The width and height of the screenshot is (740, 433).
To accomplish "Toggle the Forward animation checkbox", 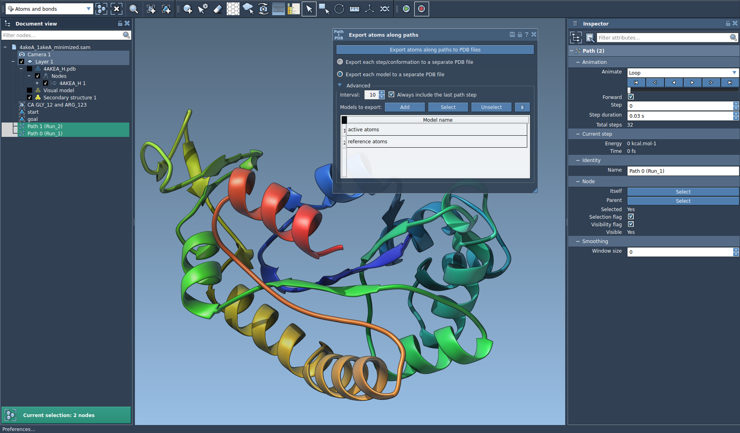I will click(x=631, y=97).
